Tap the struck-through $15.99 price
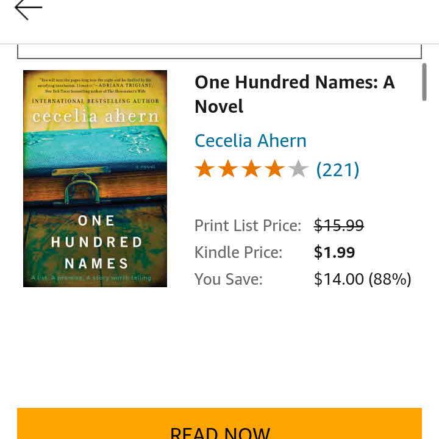Viewport: 439px width, 439px height. [338, 226]
